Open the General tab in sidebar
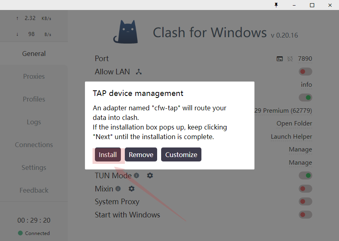Screen dimensions: 339x241 pyautogui.click(x=34, y=54)
